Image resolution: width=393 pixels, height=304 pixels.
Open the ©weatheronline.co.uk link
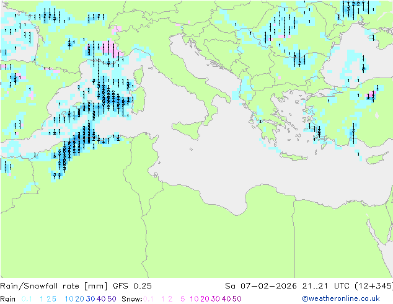(x=341, y=299)
